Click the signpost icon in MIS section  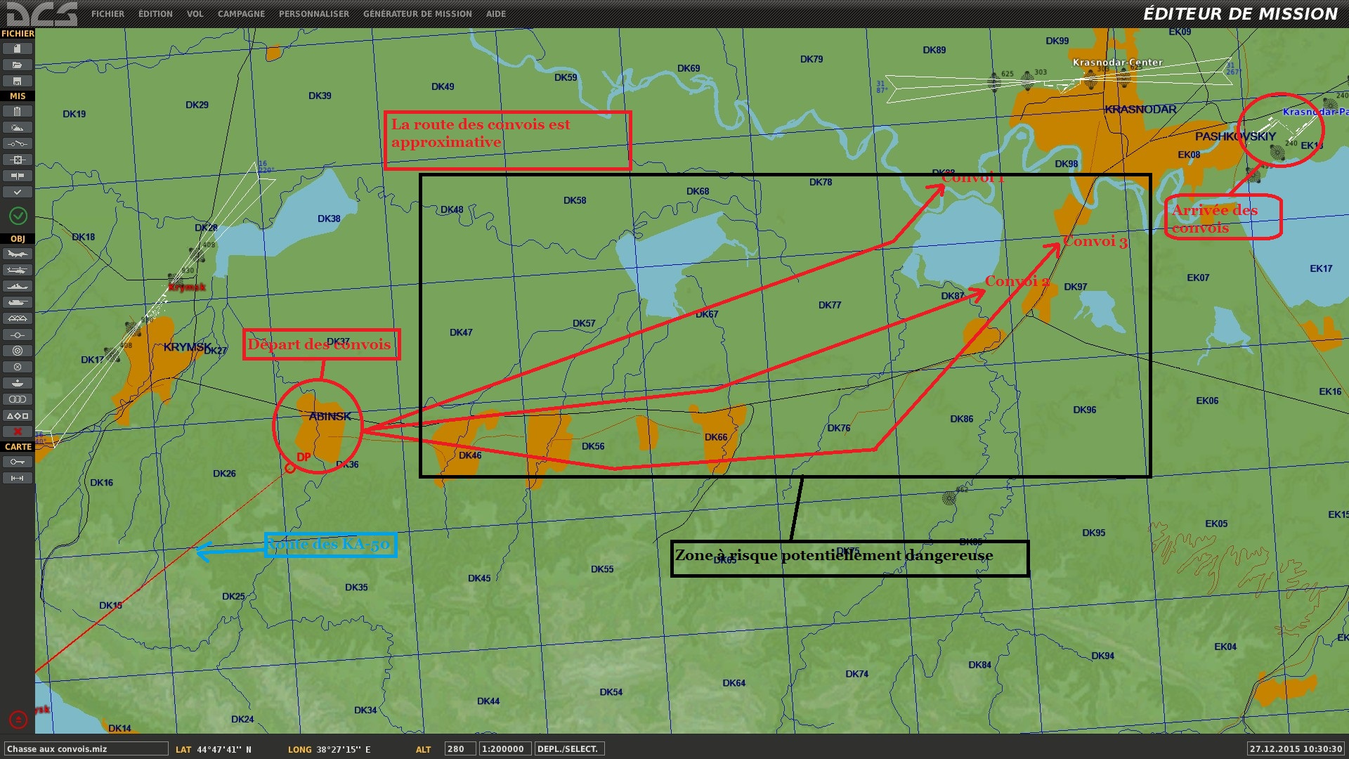pos(18,176)
